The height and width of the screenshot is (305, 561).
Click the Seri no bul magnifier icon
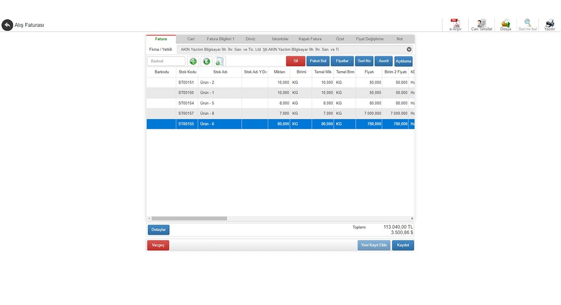pyautogui.click(x=528, y=23)
